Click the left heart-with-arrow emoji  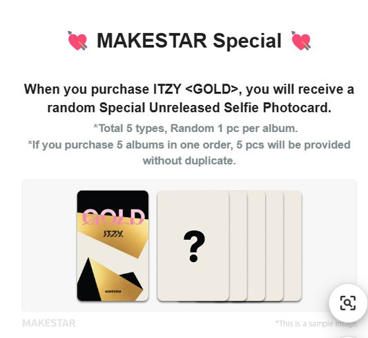pos(78,41)
